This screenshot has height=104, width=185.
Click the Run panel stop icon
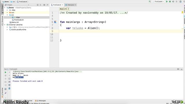pos(5,75)
